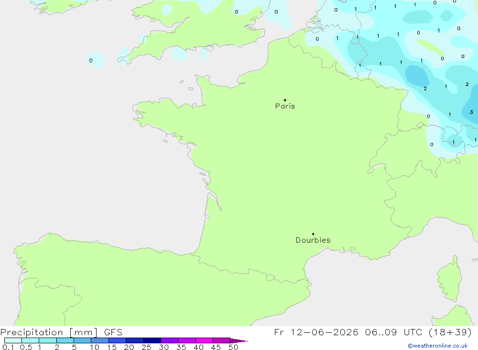Click the forecast date Fr 12-06-2026 text

pos(316,332)
